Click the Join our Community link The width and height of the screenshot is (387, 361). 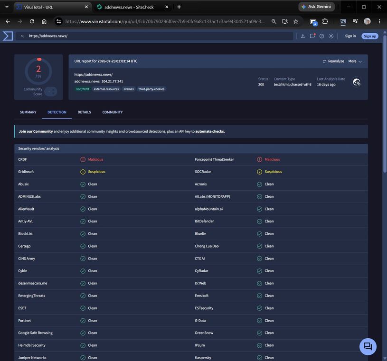pyautogui.click(x=36, y=131)
